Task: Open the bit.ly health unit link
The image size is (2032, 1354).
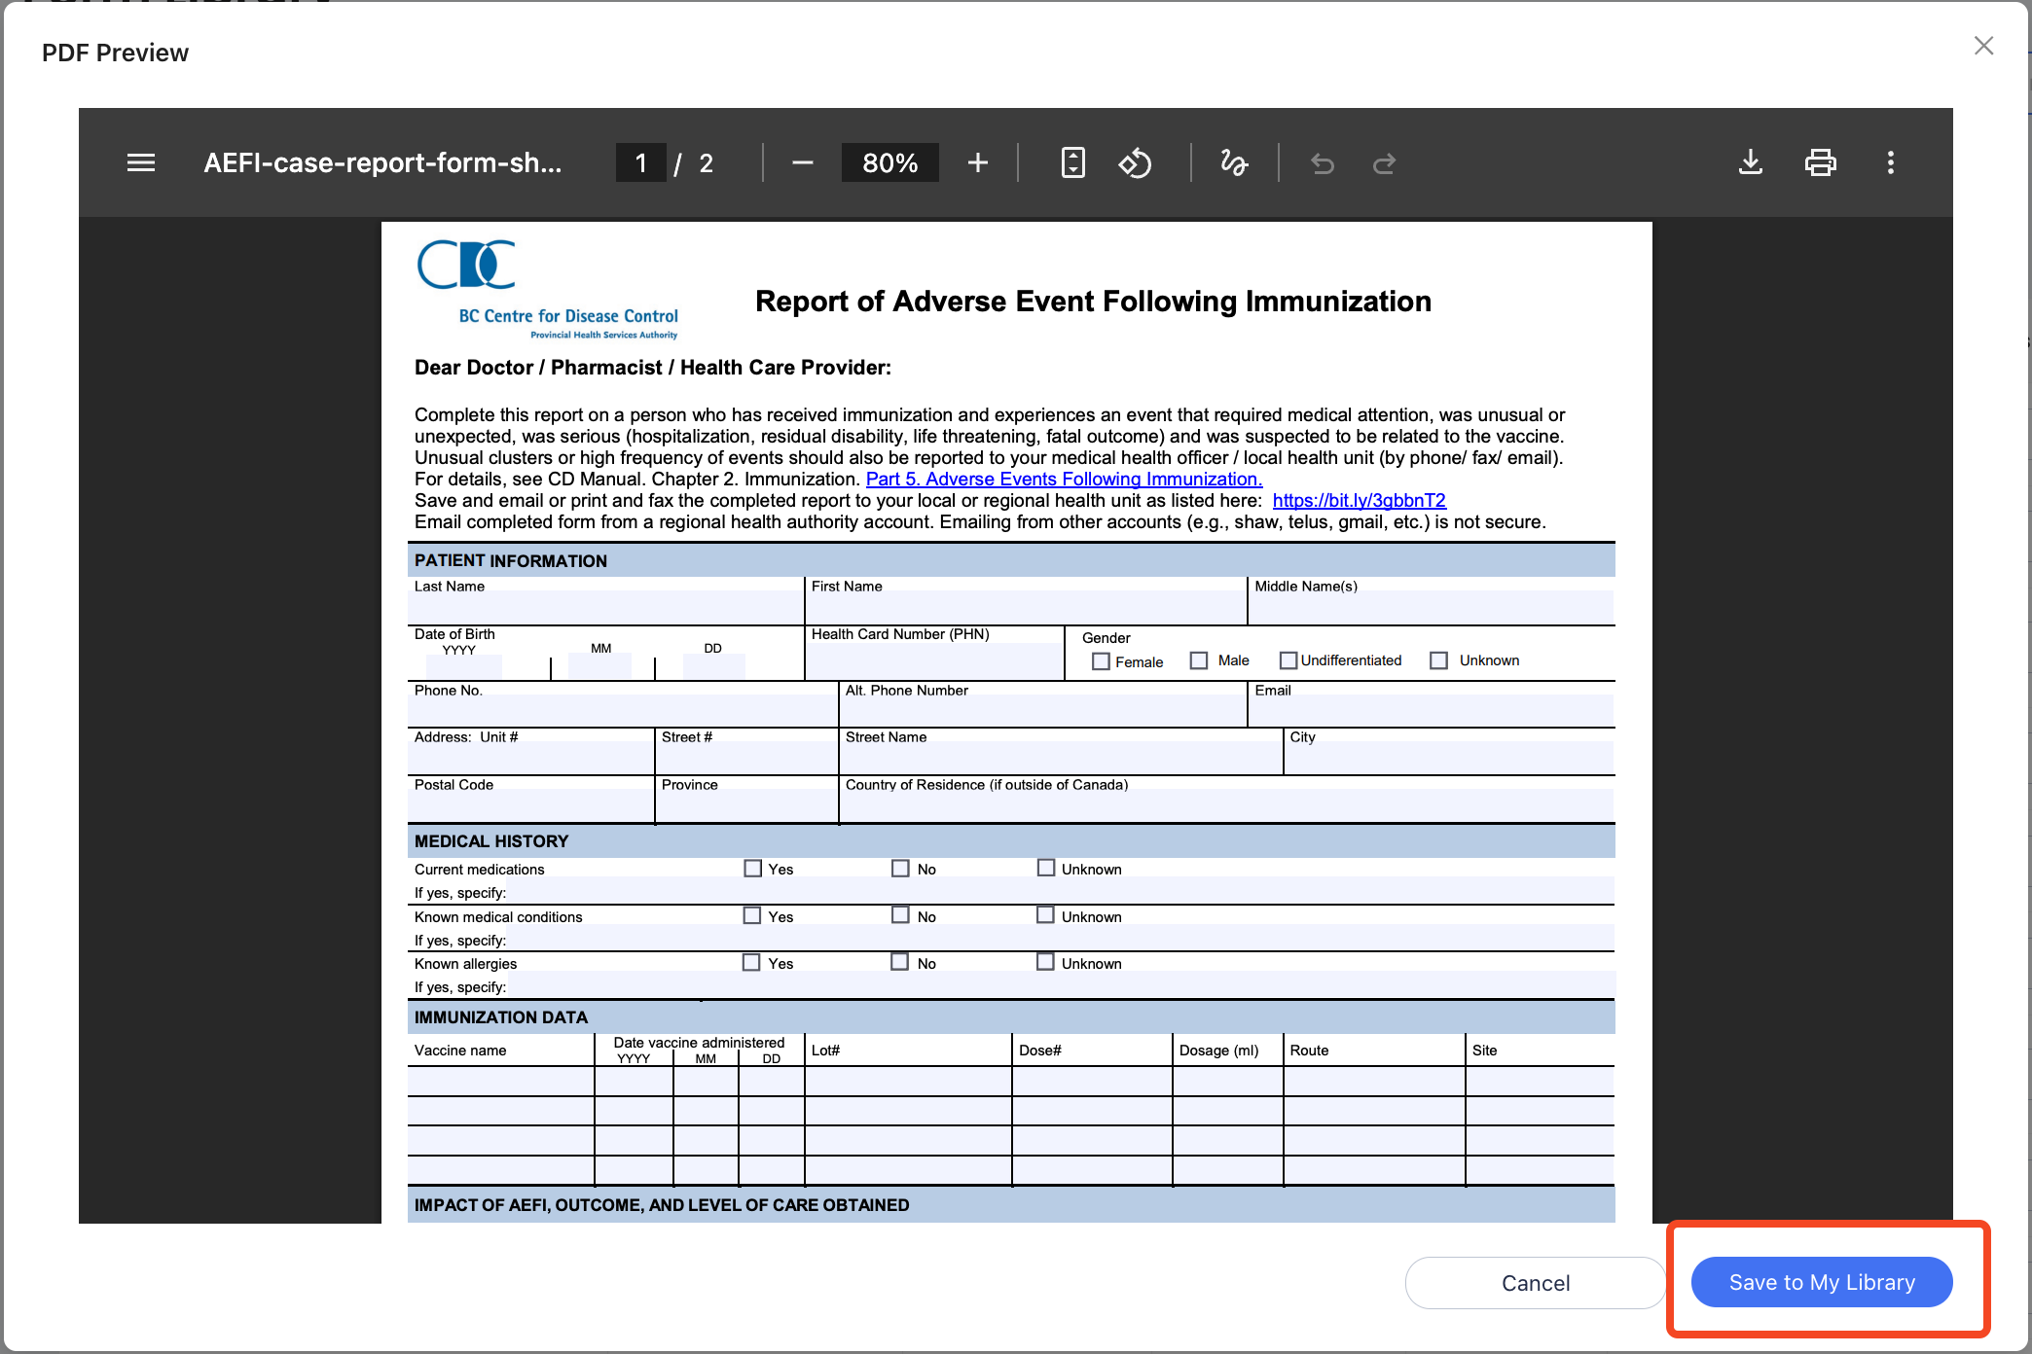Action: tap(1359, 500)
